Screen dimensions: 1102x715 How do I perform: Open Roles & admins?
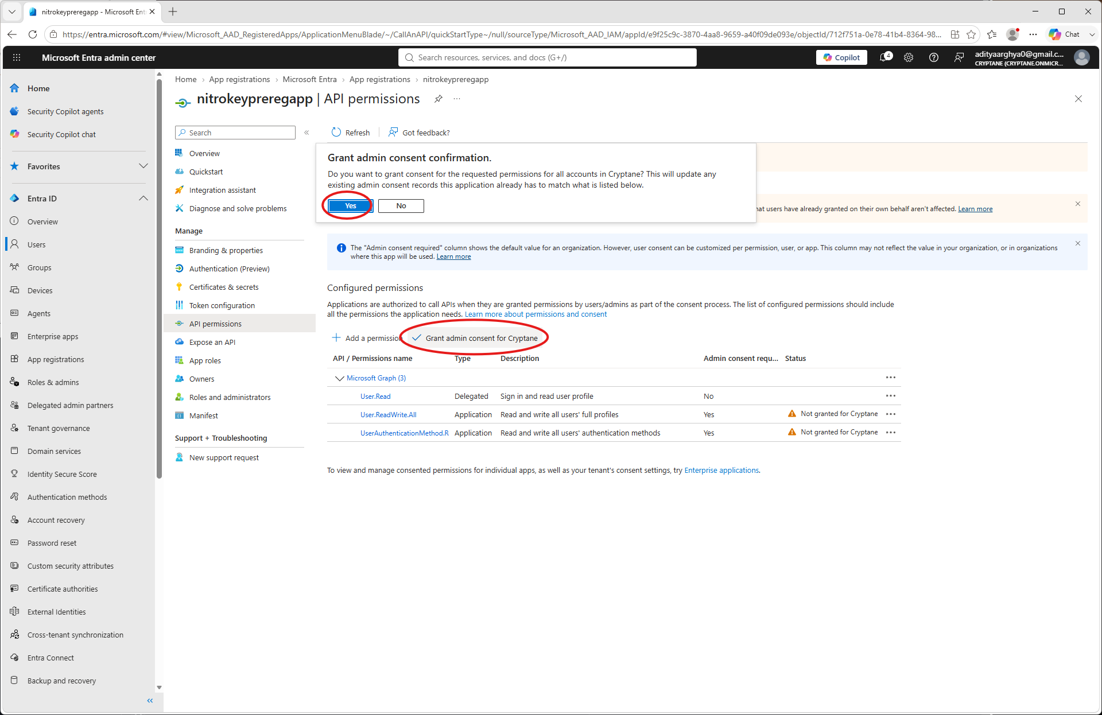pyautogui.click(x=53, y=383)
